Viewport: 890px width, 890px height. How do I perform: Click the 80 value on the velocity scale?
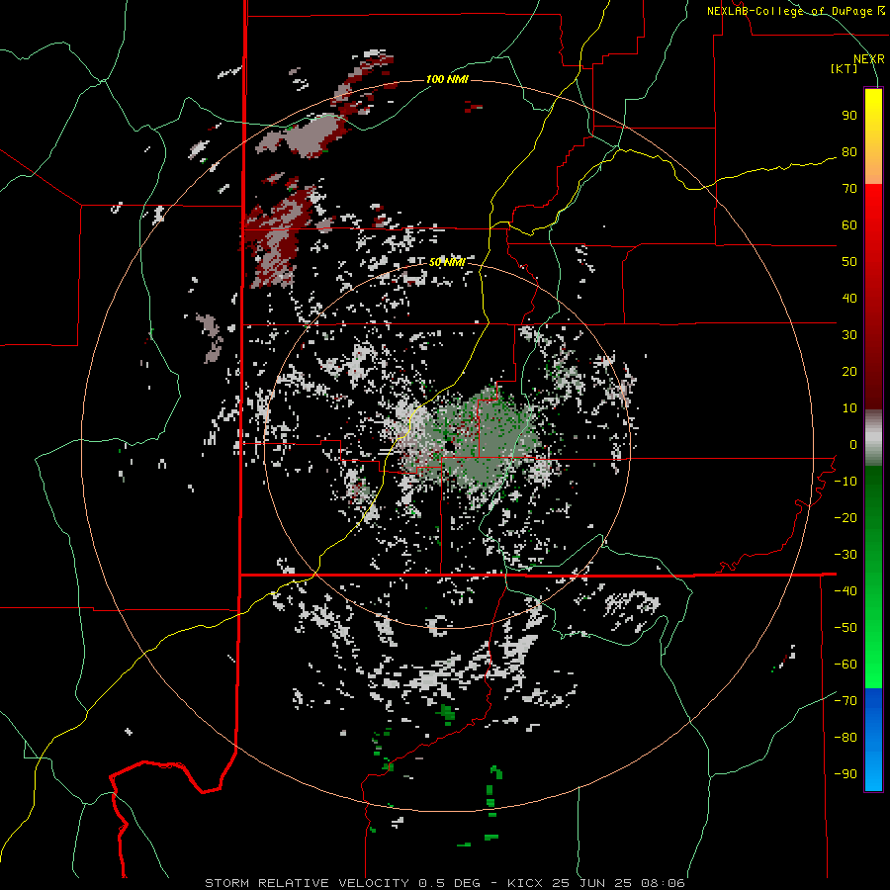click(x=849, y=152)
